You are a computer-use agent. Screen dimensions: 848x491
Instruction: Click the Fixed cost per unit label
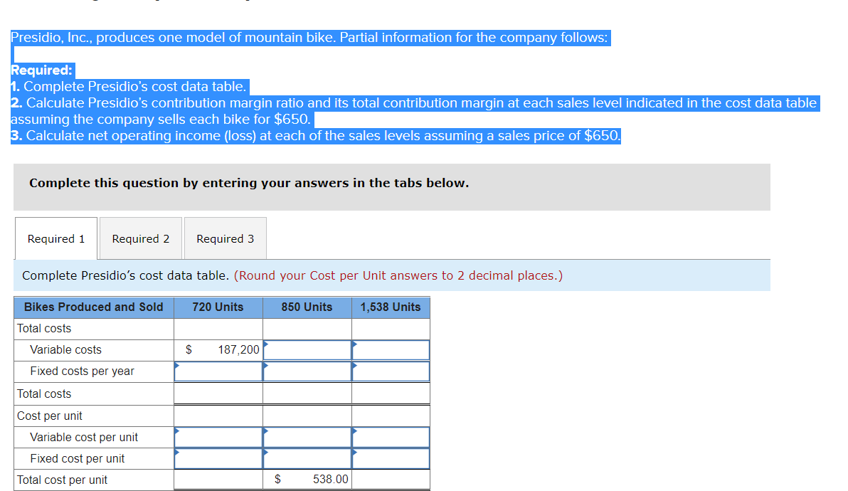[x=78, y=458]
